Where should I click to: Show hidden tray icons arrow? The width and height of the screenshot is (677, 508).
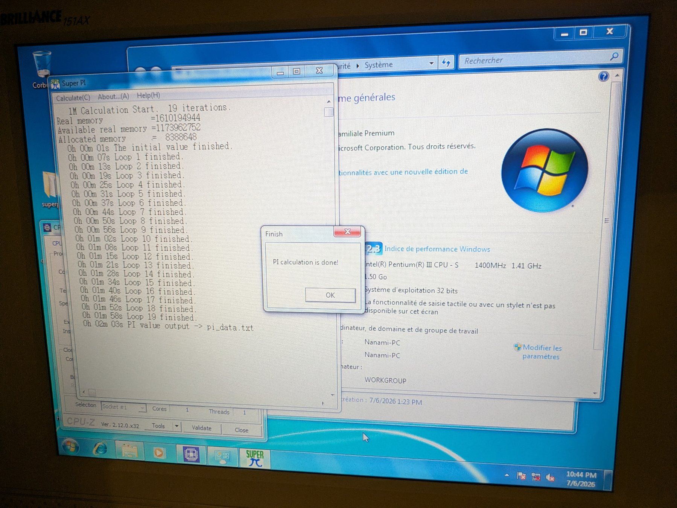pos(507,475)
